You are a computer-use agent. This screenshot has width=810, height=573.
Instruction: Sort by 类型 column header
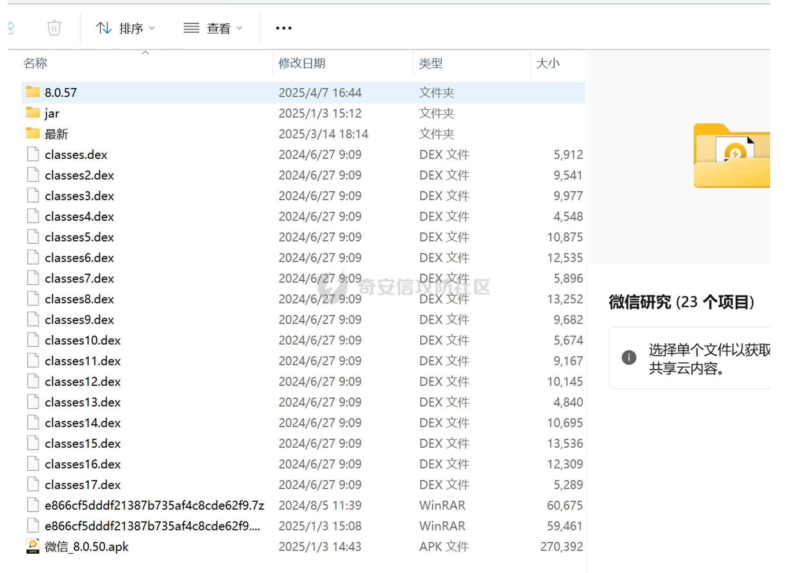tap(431, 63)
